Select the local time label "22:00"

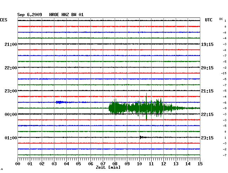pos(11,68)
